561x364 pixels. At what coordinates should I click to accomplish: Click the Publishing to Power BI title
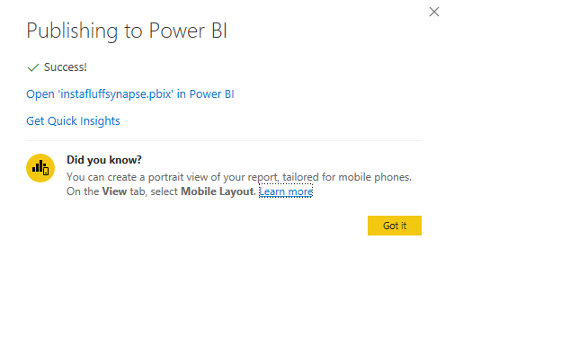click(x=127, y=31)
